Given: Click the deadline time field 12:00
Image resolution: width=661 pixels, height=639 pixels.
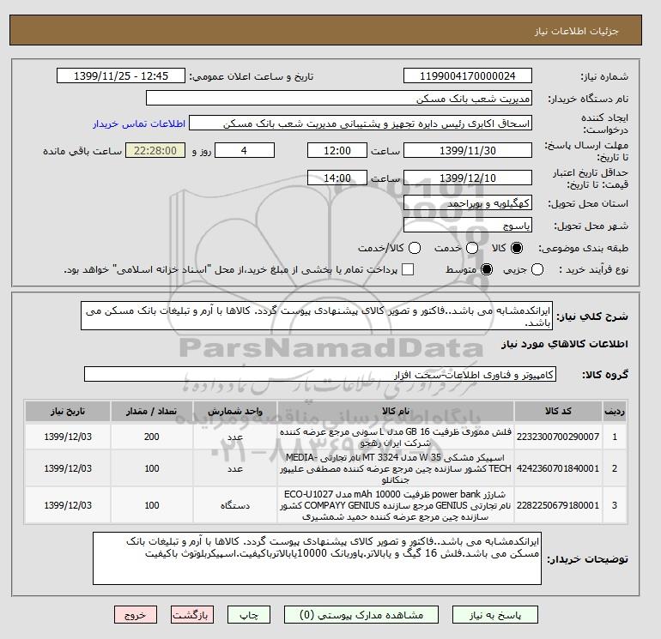Looking at the screenshot, I should coord(337,150).
